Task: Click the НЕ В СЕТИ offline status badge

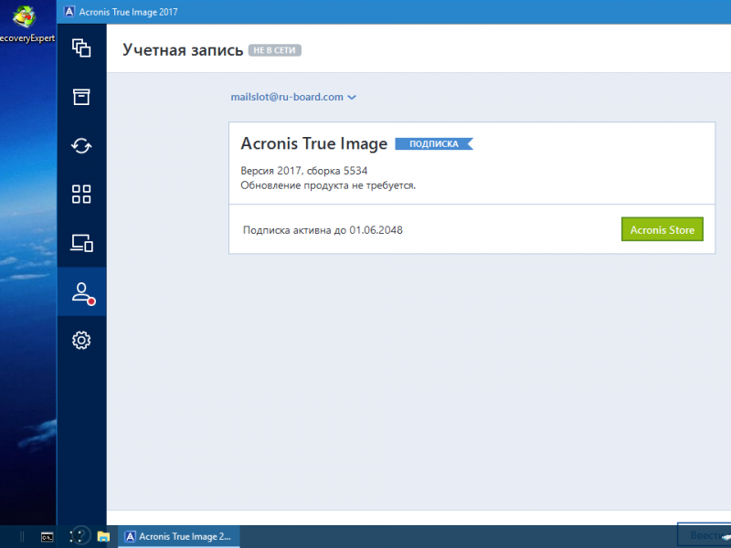Action: (275, 50)
